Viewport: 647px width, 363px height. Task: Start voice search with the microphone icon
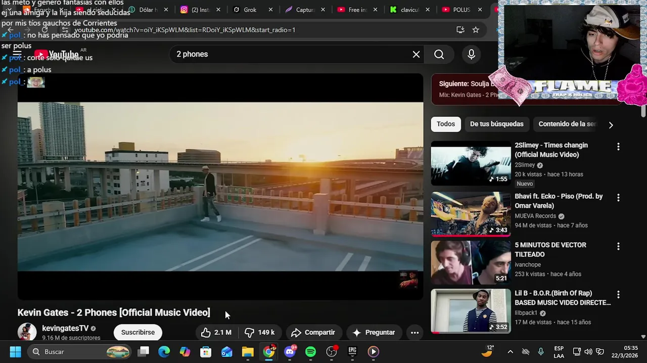pyautogui.click(x=471, y=54)
